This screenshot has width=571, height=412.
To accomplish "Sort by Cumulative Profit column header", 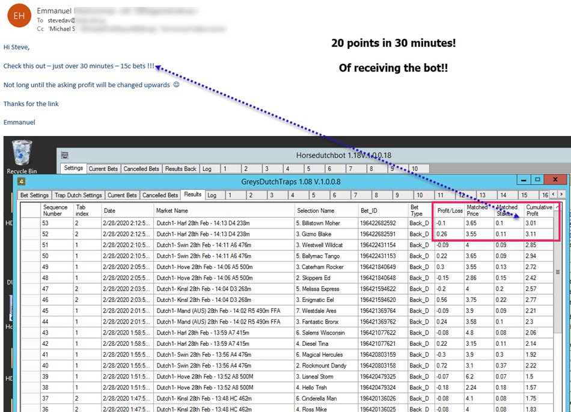I will click(x=539, y=210).
